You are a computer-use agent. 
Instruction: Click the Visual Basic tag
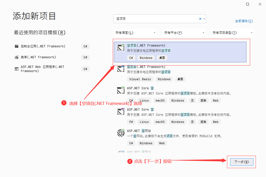pyautogui.click(x=140, y=79)
